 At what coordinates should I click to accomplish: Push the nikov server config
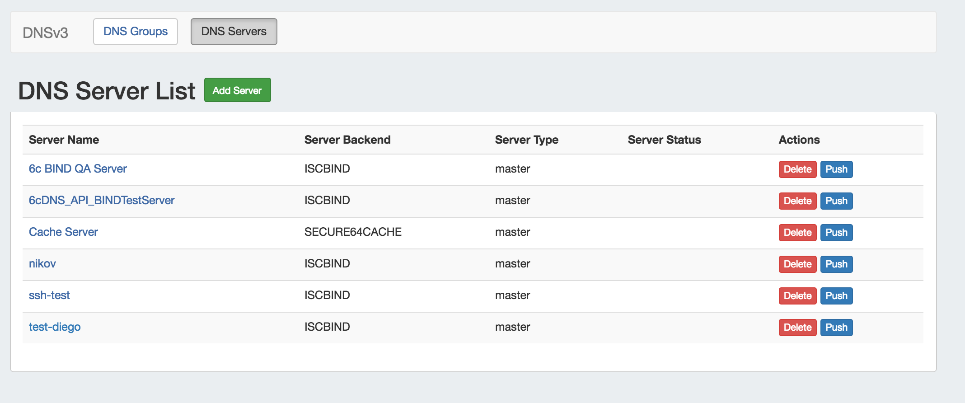coord(836,264)
